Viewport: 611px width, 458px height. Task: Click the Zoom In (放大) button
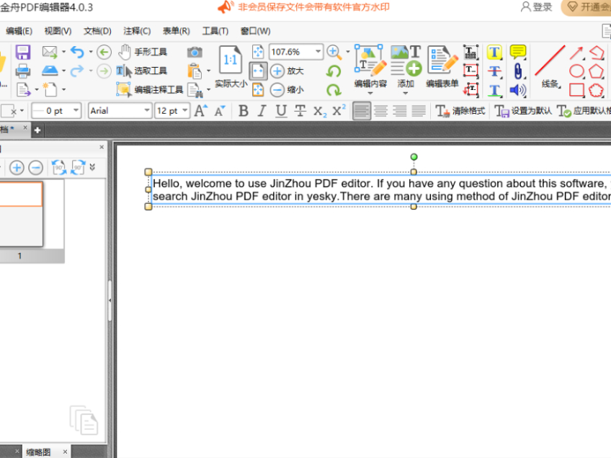coord(287,71)
